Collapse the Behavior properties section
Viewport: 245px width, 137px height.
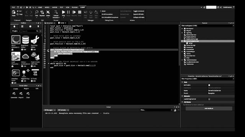click(x=182, y=96)
